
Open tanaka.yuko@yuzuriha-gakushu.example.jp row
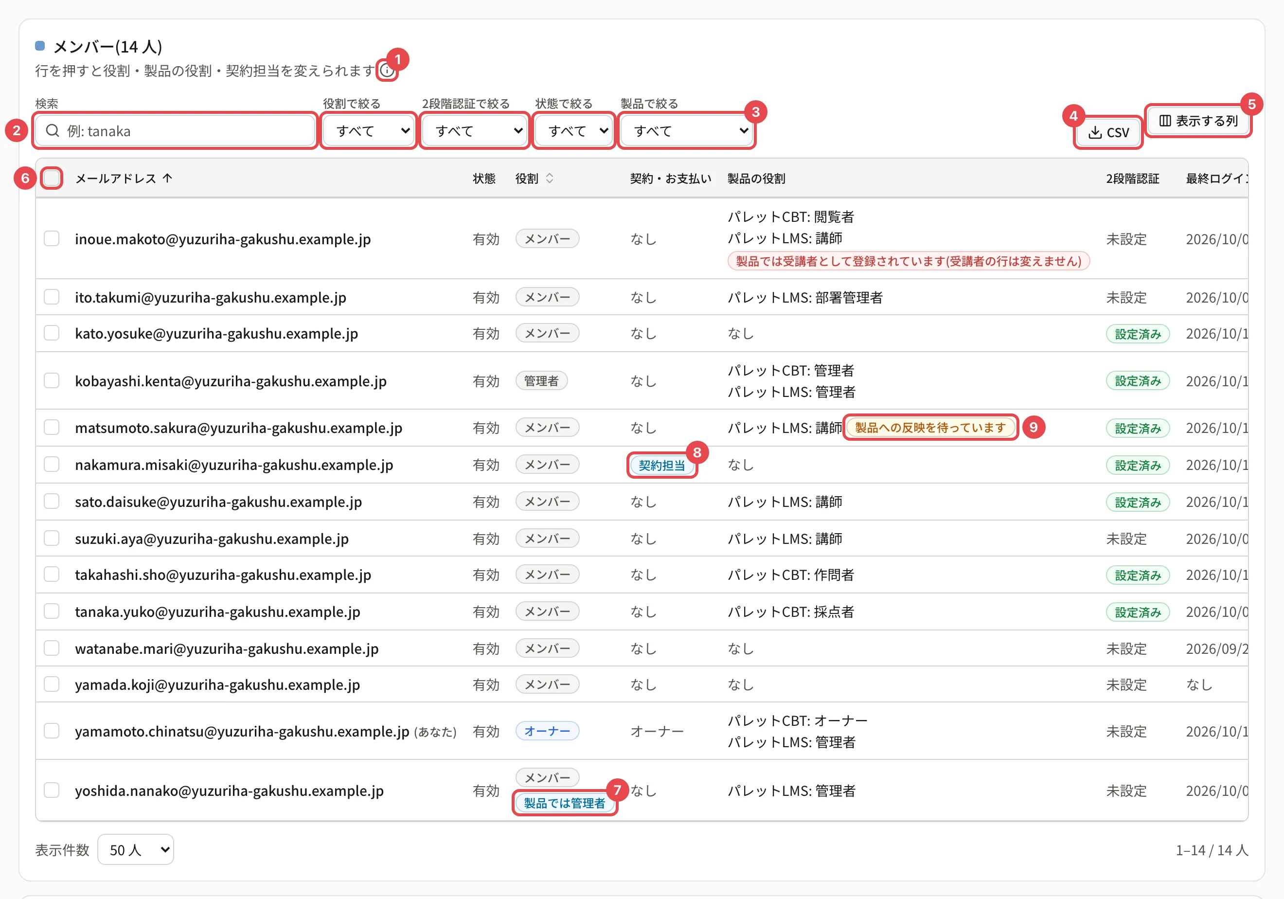coord(642,611)
